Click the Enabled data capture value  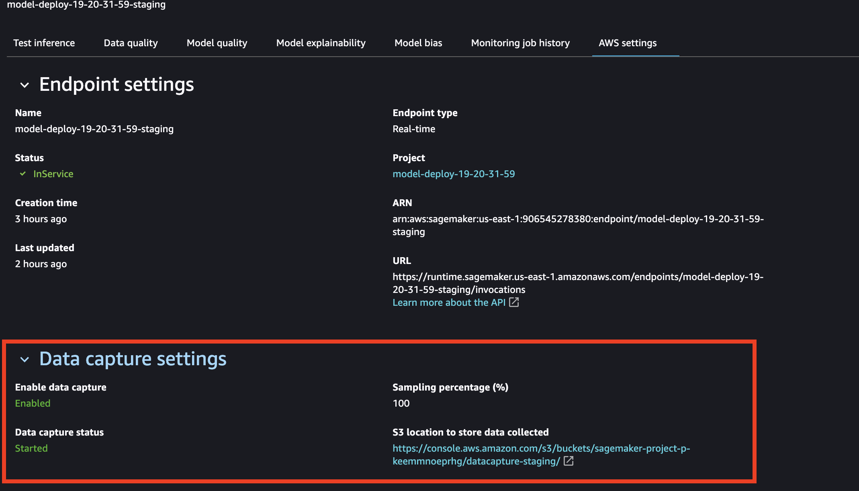pos(33,403)
